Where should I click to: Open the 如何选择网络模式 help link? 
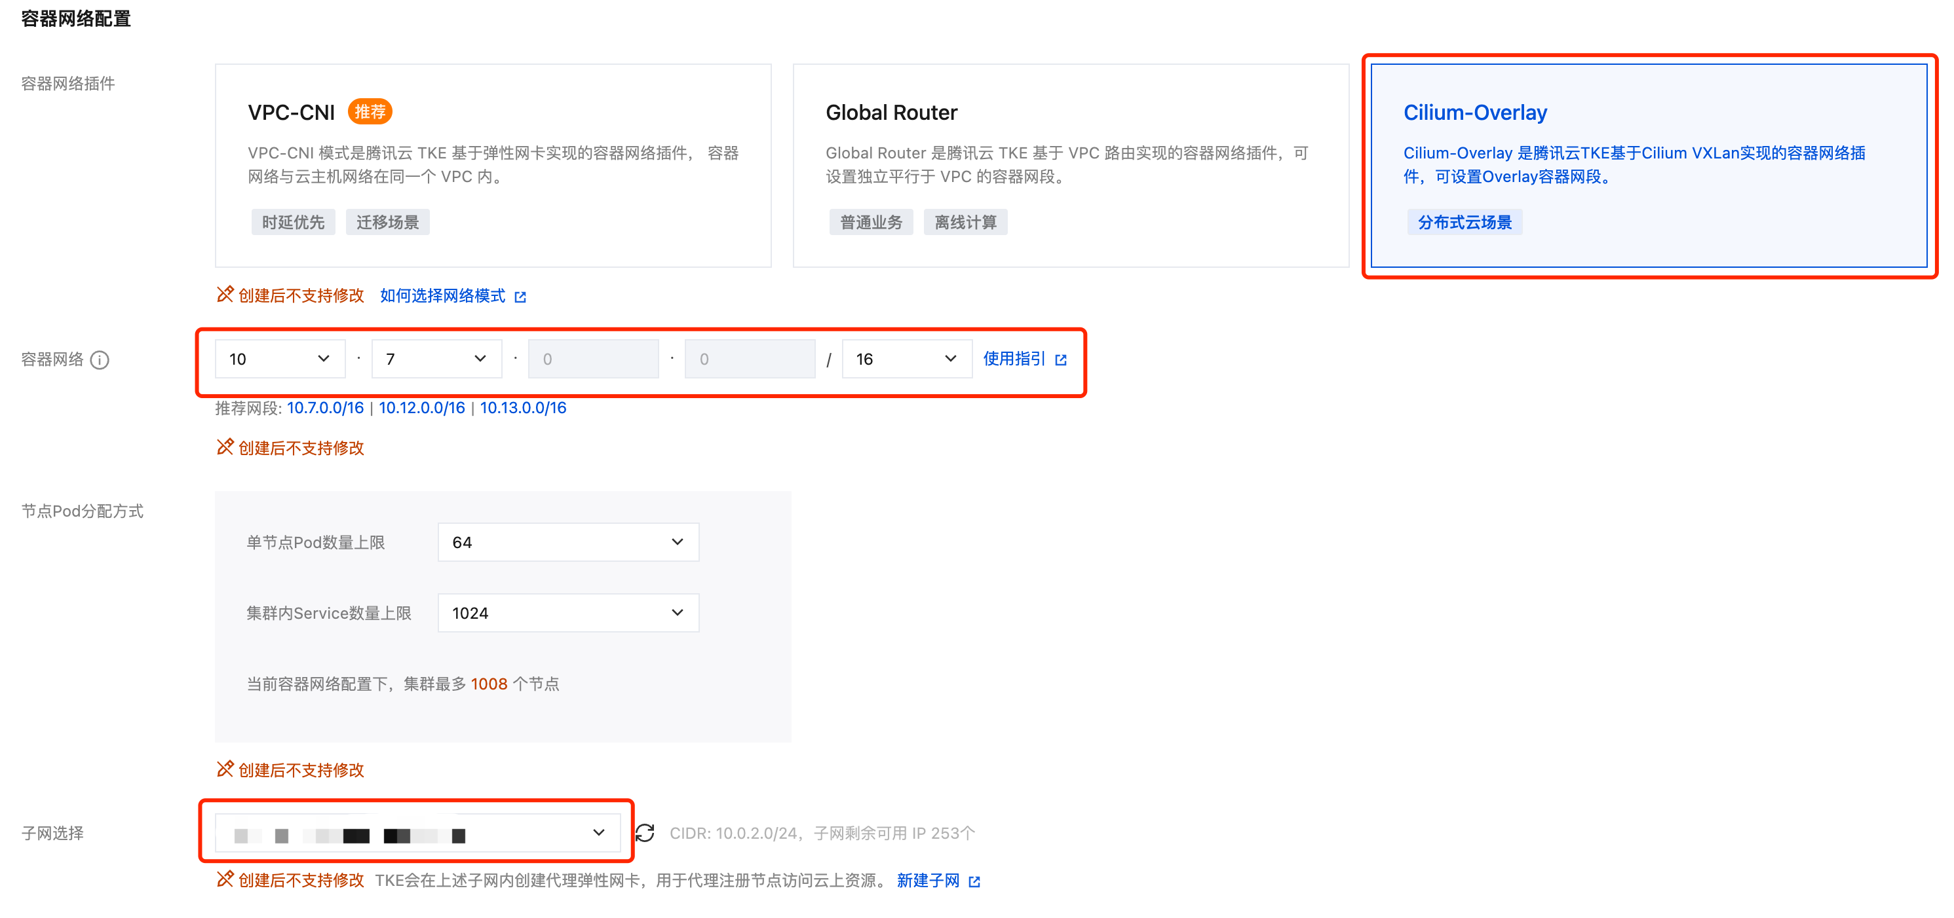(x=442, y=296)
